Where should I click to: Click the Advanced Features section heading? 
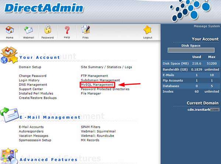(49, 160)
